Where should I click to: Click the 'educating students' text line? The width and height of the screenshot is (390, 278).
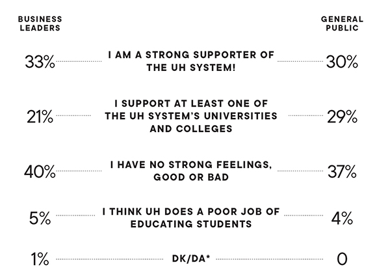(191, 224)
